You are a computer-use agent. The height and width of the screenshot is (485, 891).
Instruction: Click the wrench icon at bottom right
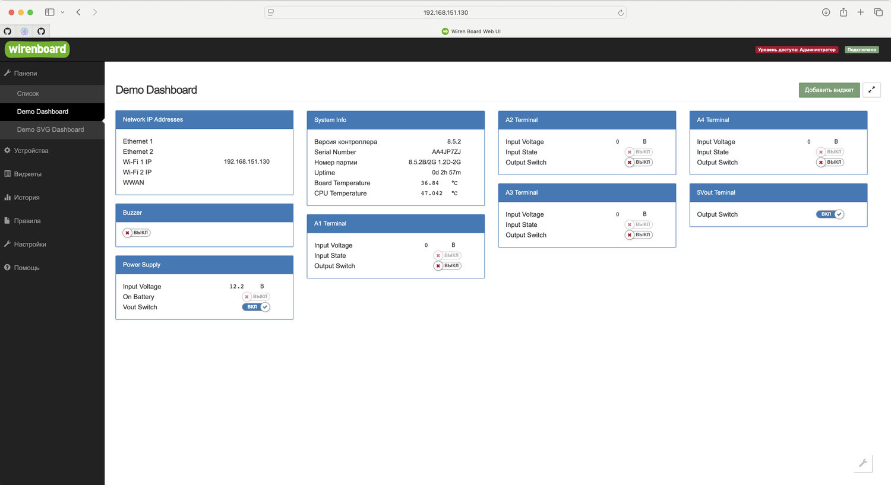pos(863,463)
